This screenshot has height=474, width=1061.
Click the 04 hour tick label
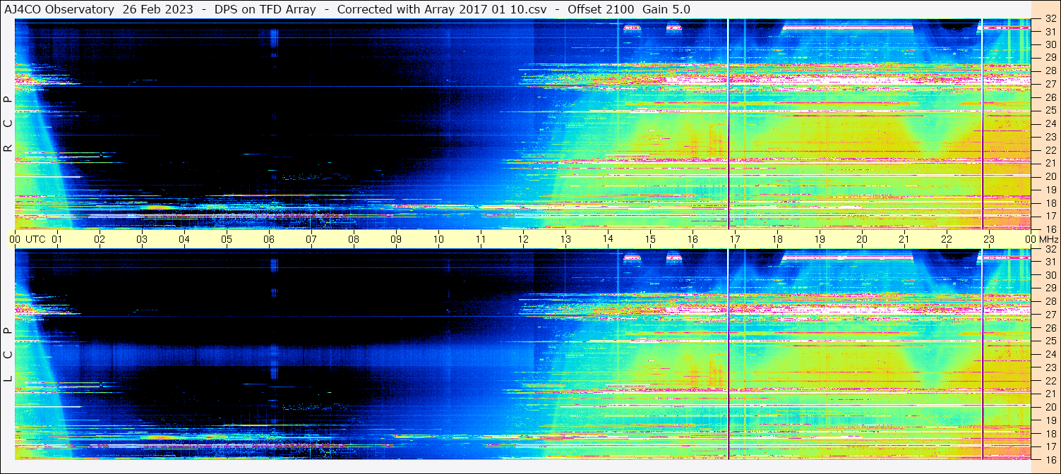[x=184, y=239]
